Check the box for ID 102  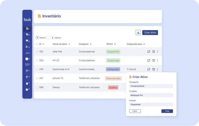pyautogui.click(x=37, y=51)
